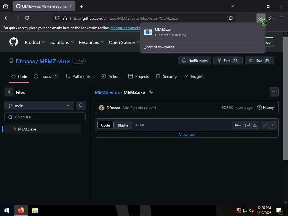Select the Code view toggle

click(105, 125)
